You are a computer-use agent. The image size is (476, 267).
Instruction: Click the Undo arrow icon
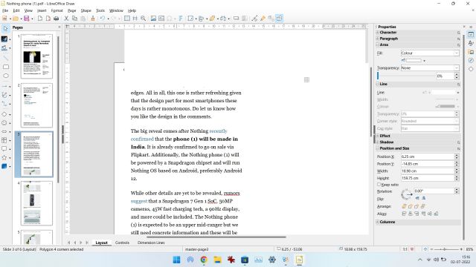click(x=103, y=19)
